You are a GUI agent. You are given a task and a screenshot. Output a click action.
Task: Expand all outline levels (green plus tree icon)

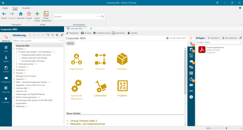pos(48,35)
